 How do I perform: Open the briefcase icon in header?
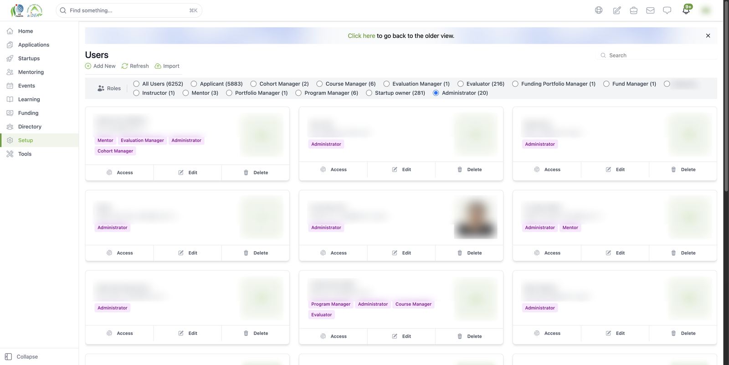pos(633,10)
